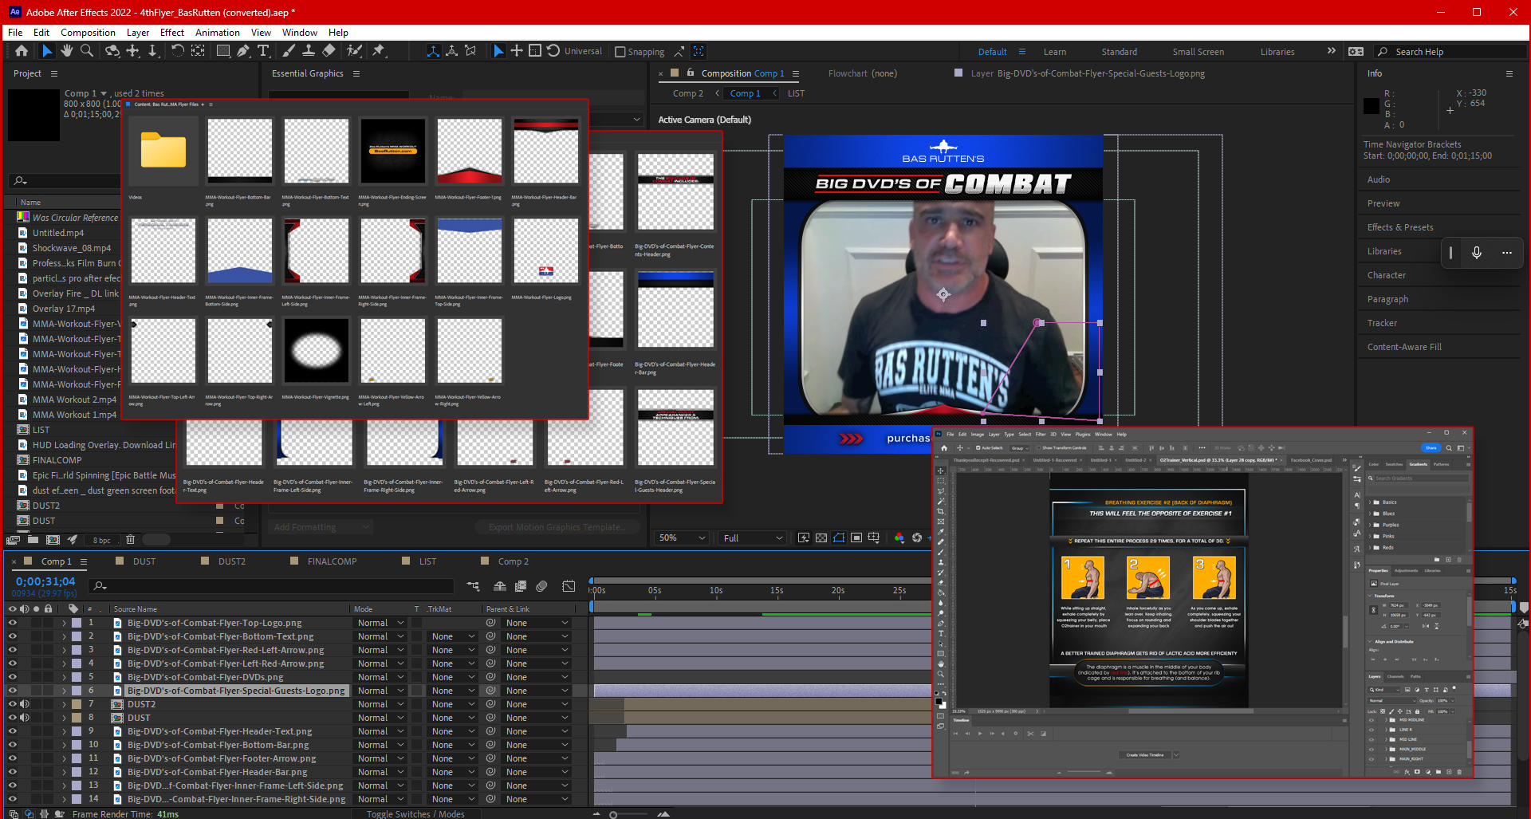Click the current timecode 0;00;31;04
This screenshot has height=819, width=1531.
point(45,581)
